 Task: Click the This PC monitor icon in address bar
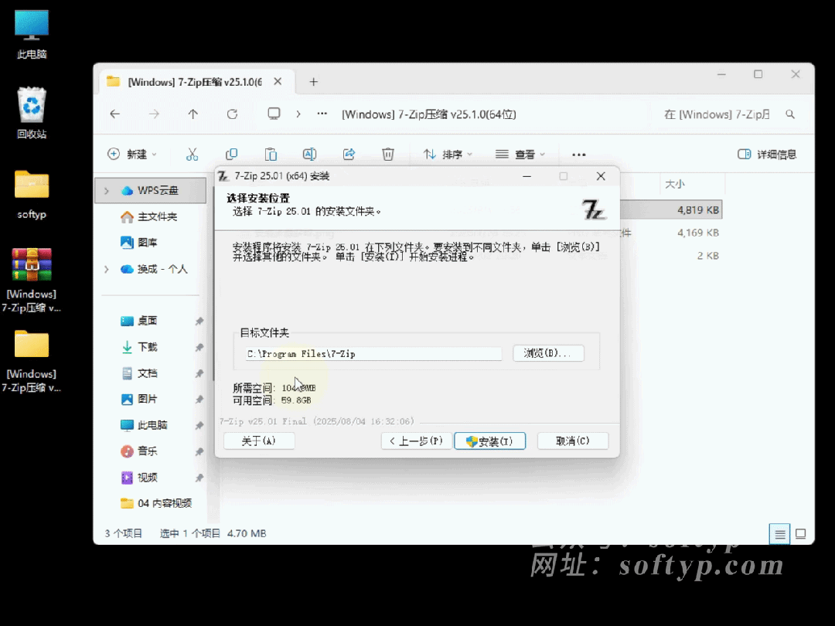tap(274, 114)
